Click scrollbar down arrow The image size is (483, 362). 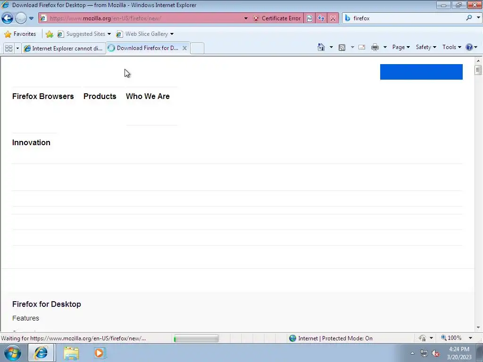point(478,328)
